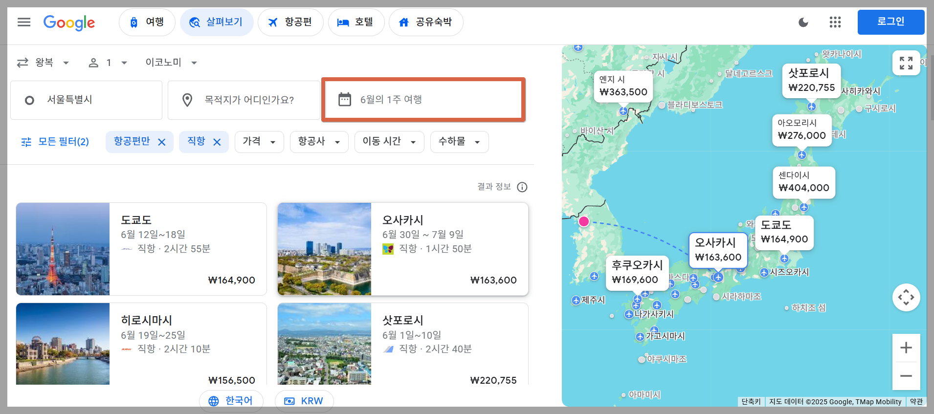
Task: Open the Google apps grid
Action: coord(835,22)
